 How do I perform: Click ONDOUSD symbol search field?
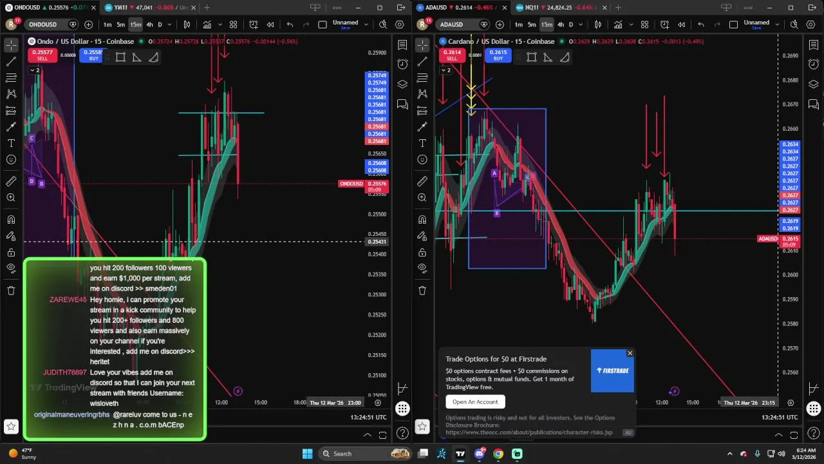[x=50, y=24]
